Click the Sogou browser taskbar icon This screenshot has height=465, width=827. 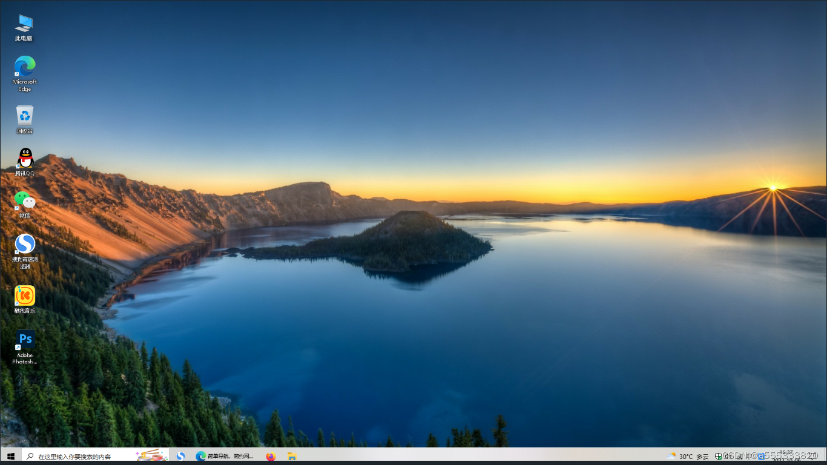click(x=180, y=457)
